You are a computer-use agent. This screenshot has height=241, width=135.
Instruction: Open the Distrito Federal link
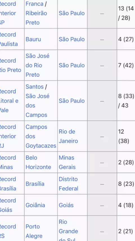tap(69, 184)
